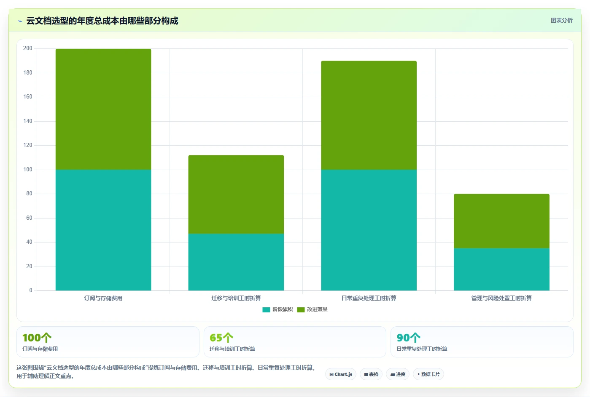This screenshot has width=590, height=397.
Task: Click the description paragraph starting 这张图围绕
Action: point(166,372)
